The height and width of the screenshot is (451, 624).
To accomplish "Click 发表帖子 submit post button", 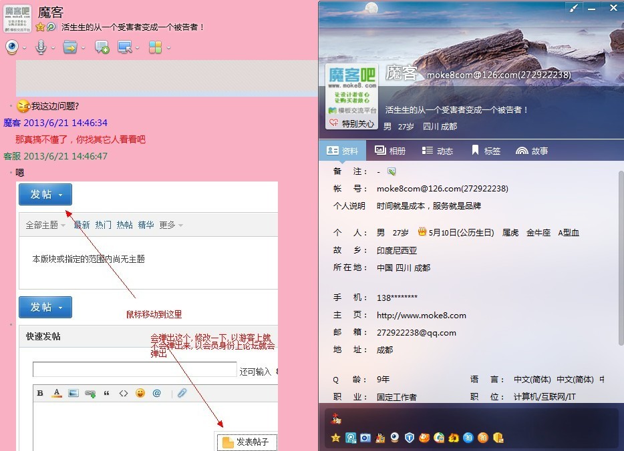I will pos(247,442).
